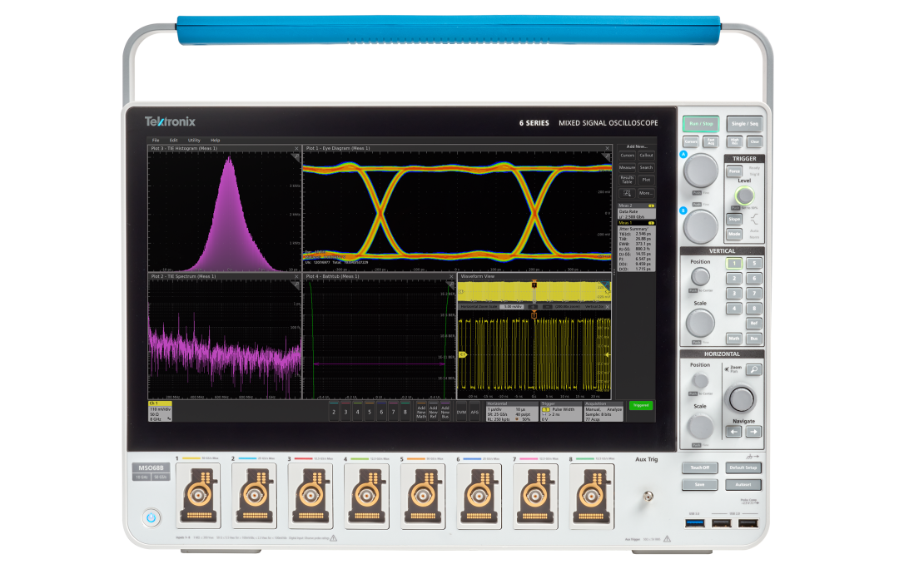Push the Vertical Scale knob for fine
This screenshot has height=574, width=899.
[700, 323]
